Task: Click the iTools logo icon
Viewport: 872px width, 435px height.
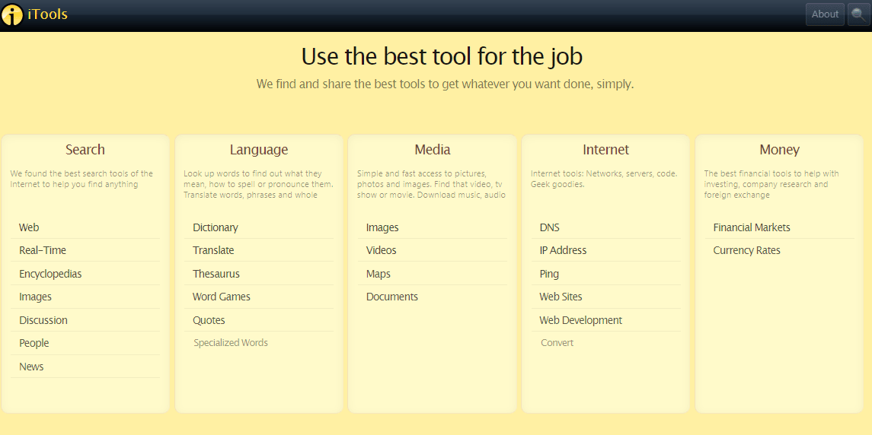Action: click(x=12, y=14)
